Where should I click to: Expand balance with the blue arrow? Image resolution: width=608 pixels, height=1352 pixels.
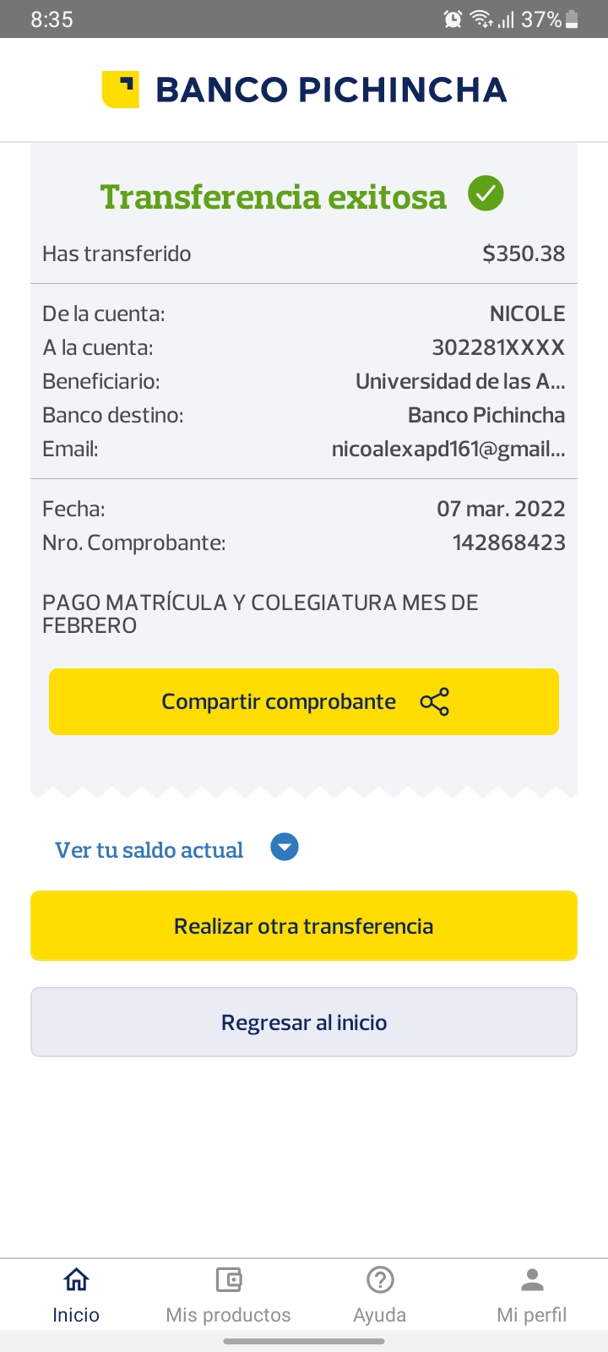pos(285,847)
